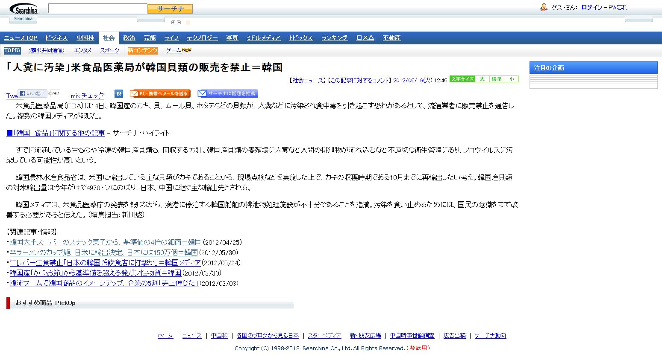Click the ログイン link

tap(591, 7)
